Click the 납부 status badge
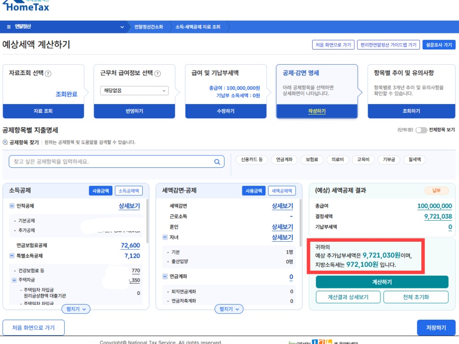Image resolution: width=459 pixels, height=344 pixels. pos(437,191)
